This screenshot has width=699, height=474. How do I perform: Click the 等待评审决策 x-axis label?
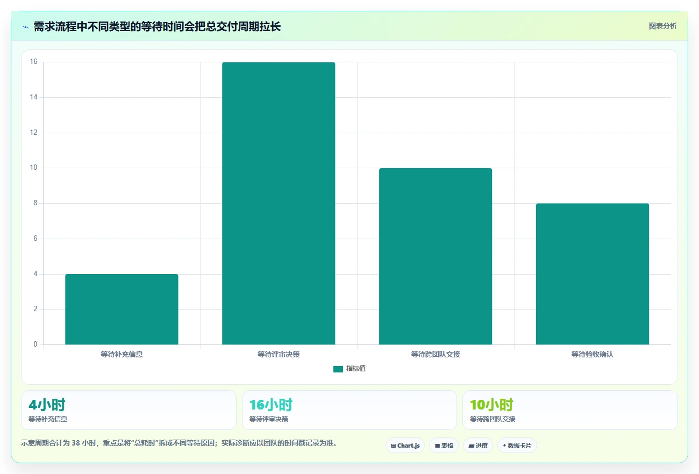point(279,354)
